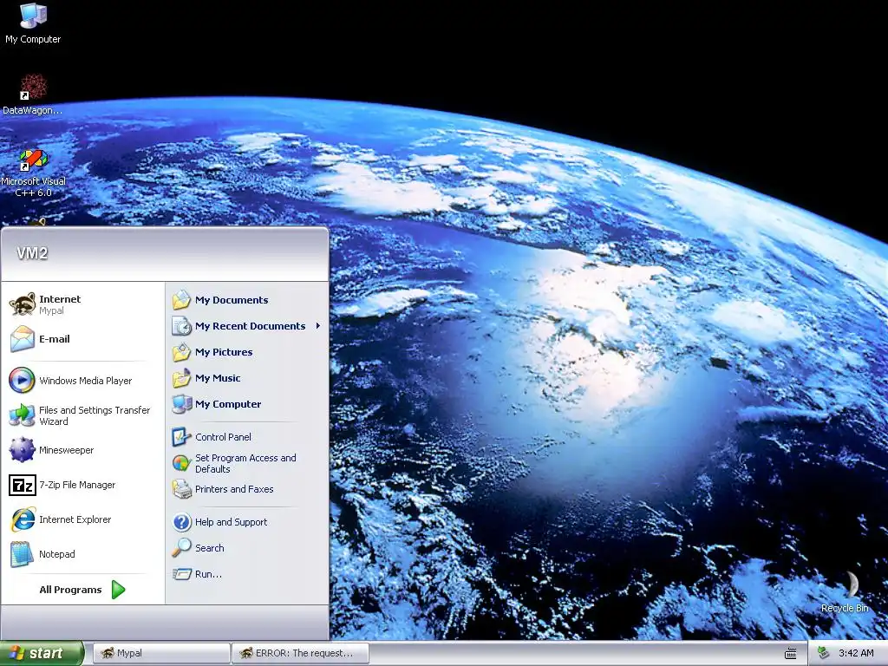
Task: Click the My Computer icon in Start menu
Action: pyautogui.click(x=182, y=404)
